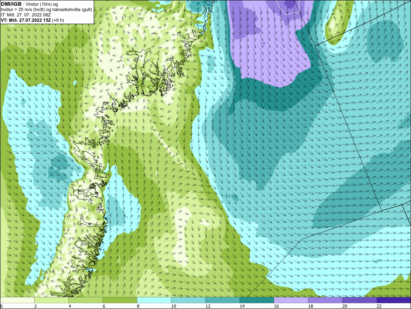Click the swatch above 22 m/s
Viewport: 411px width, 309px height.
[x=394, y=300]
